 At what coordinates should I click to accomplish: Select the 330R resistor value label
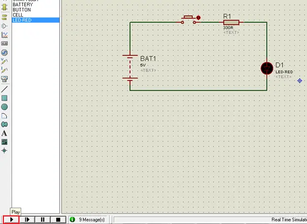click(228, 28)
